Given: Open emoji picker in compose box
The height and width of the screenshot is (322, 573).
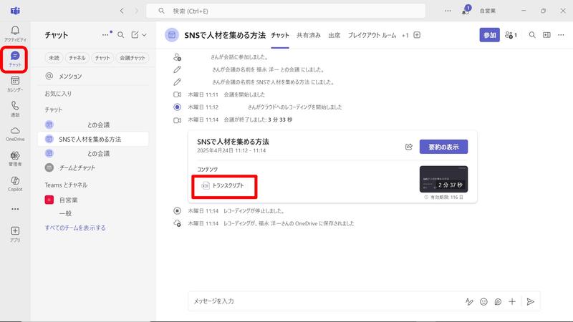Looking at the screenshot, I should pyautogui.click(x=483, y=301).
